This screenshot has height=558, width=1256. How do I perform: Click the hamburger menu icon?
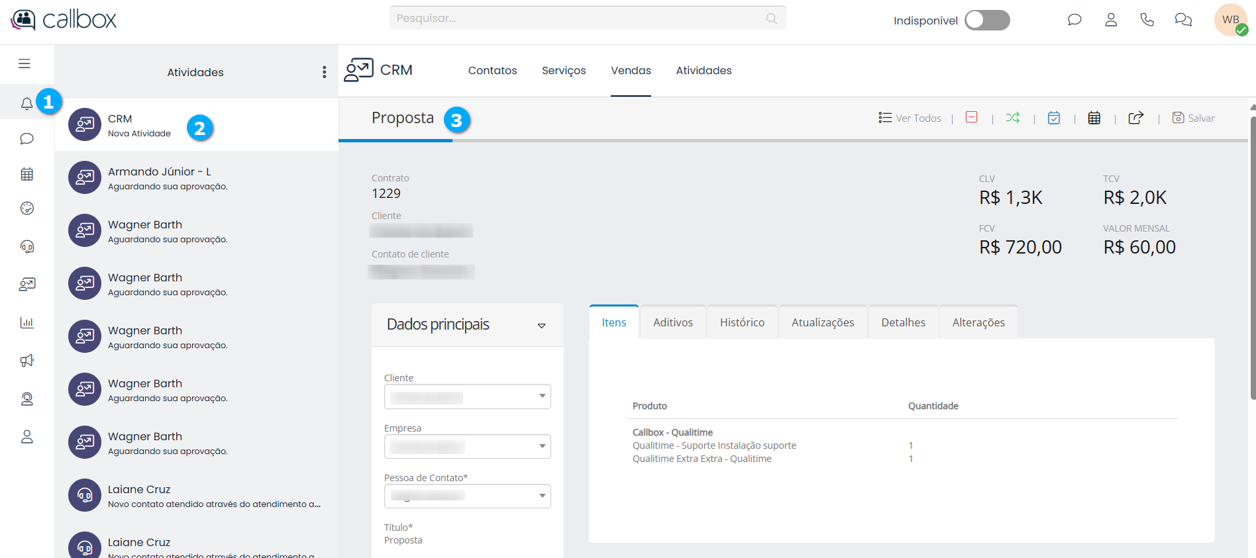pos(25,64)
